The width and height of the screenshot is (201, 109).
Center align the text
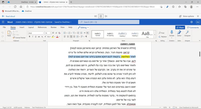(68, 37)
